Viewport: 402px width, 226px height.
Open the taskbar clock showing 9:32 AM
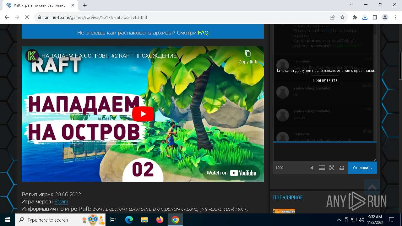375,220
